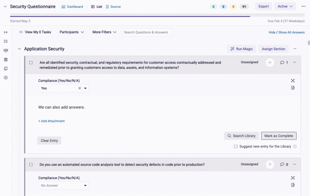Type in the Search Questions & Answers field
310x196 pixels.
147,32
